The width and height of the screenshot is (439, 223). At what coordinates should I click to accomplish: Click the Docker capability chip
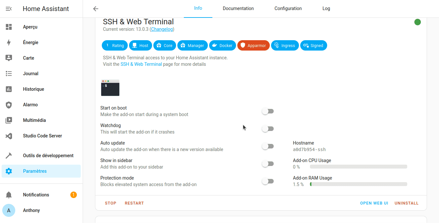click(222, 45)
